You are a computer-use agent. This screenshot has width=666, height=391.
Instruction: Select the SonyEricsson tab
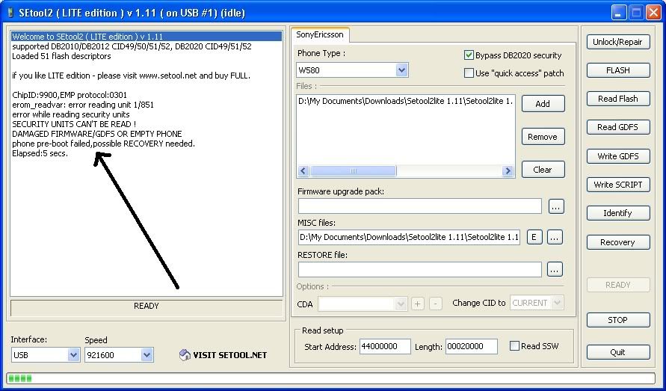coord(320,35)
